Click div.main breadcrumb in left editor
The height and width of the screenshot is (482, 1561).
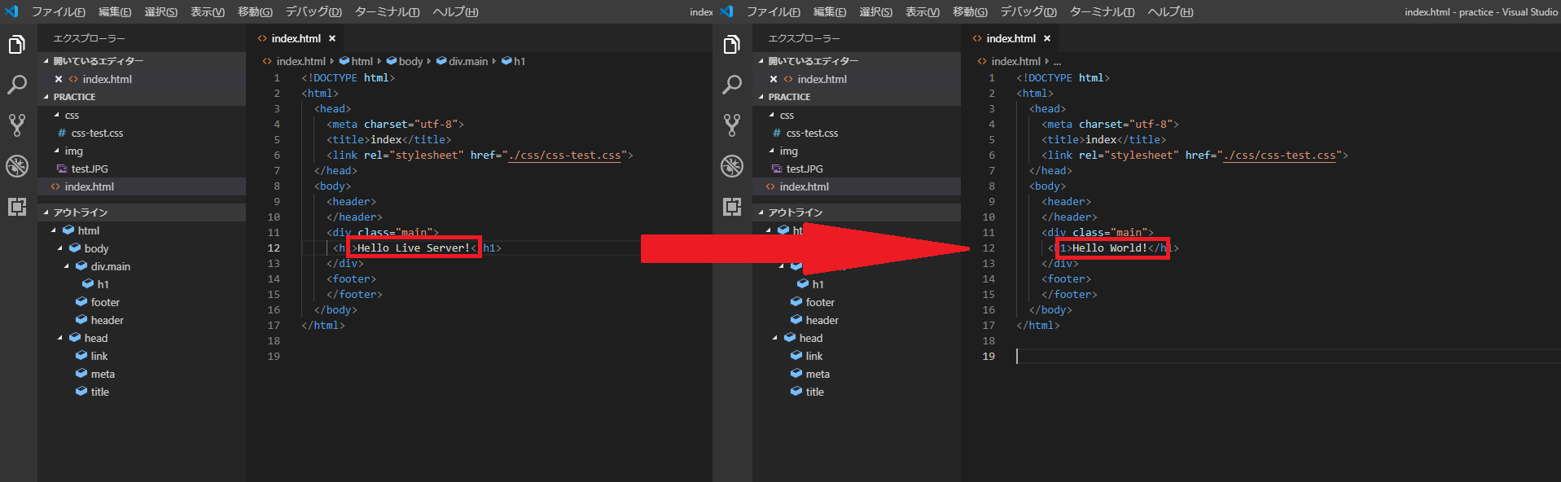click(x=462, y=61)
